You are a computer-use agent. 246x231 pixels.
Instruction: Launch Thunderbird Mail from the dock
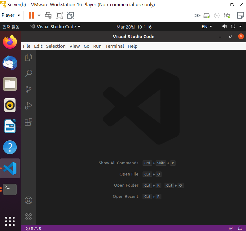point(10,63)
